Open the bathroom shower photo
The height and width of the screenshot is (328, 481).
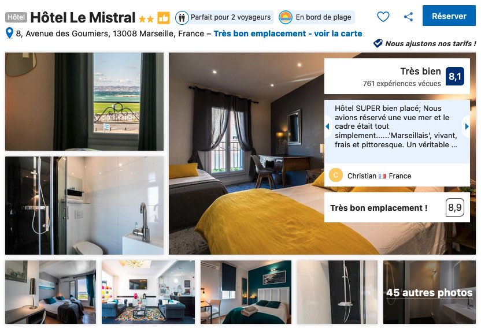pos(84,206)
